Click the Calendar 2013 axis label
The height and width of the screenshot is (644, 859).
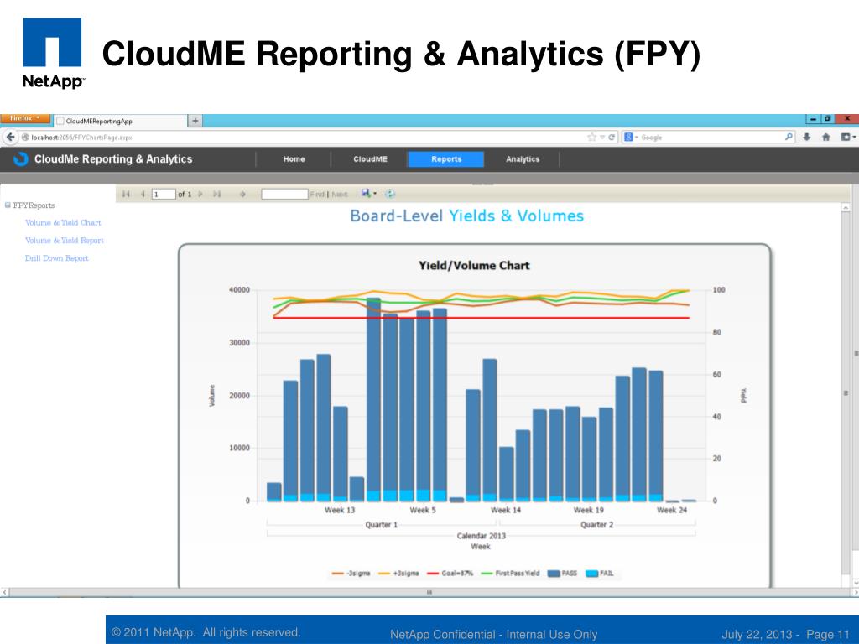(x=481, y=536)
